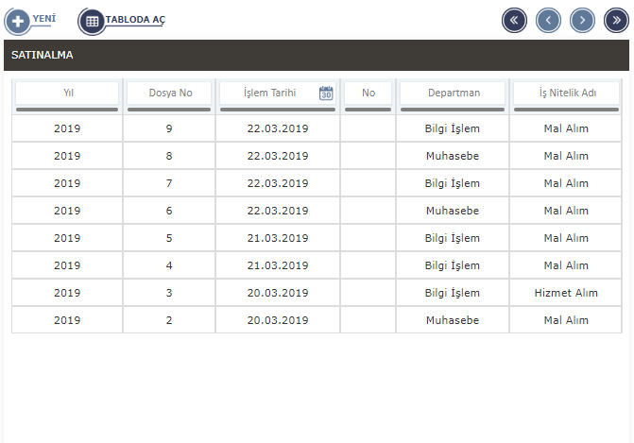Click Muhasebe cell in Dosya No 8 row

(x=453, y=156)
